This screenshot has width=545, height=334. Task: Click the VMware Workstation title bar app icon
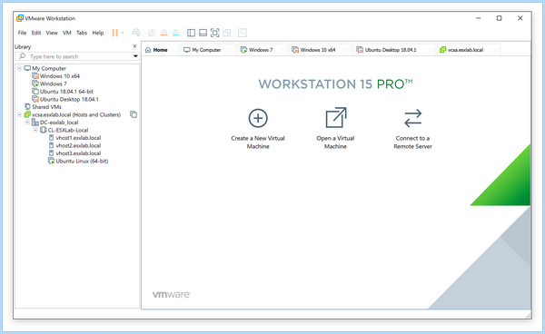[x=20, y=18]
